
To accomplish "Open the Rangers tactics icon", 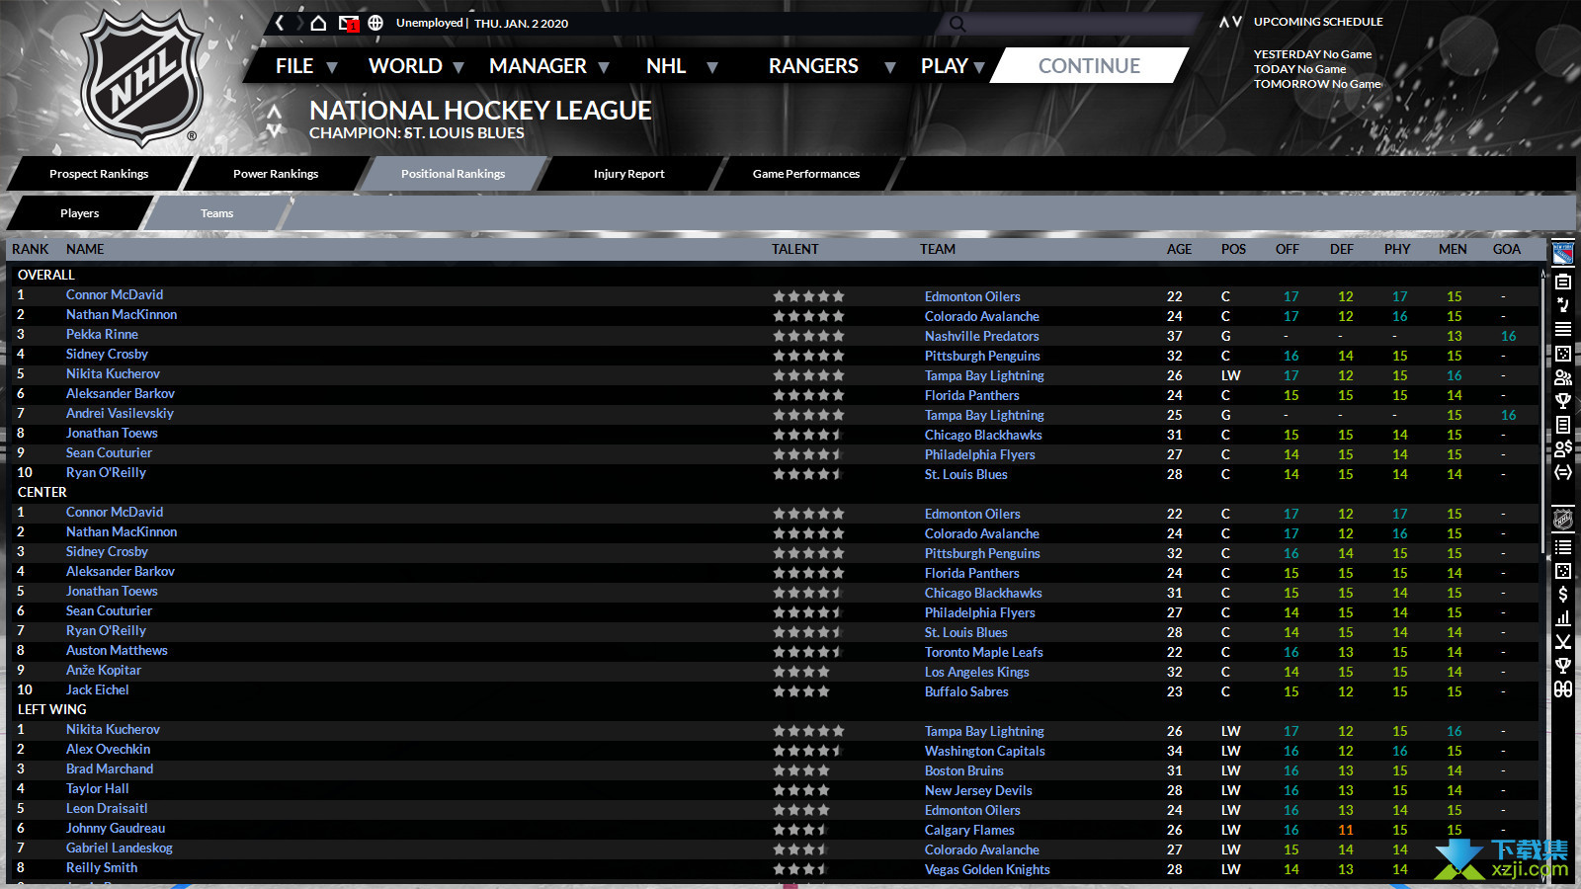I will [1563, 305].
